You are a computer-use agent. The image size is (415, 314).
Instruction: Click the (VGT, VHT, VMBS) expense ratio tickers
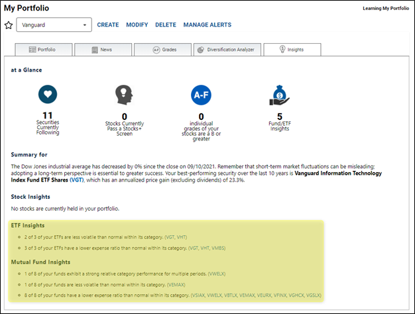click(207, 248)
